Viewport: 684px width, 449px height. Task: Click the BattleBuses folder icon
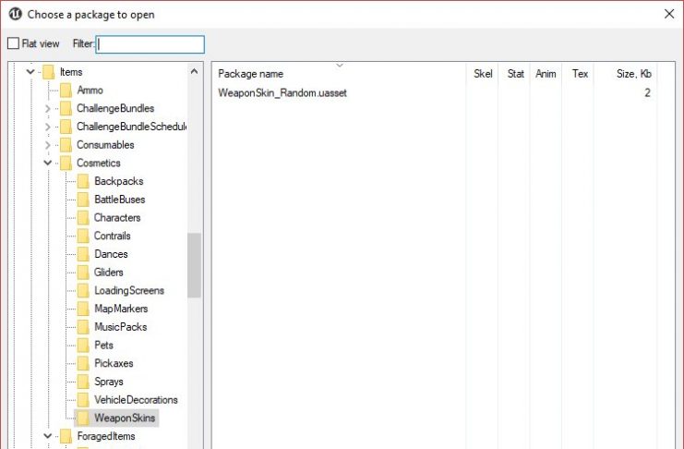(83, 200)
